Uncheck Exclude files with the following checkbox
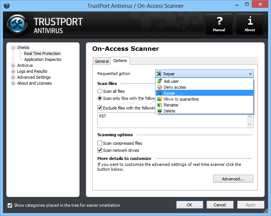The height and width of the screenshot is (216, 271). coord(100,108)
